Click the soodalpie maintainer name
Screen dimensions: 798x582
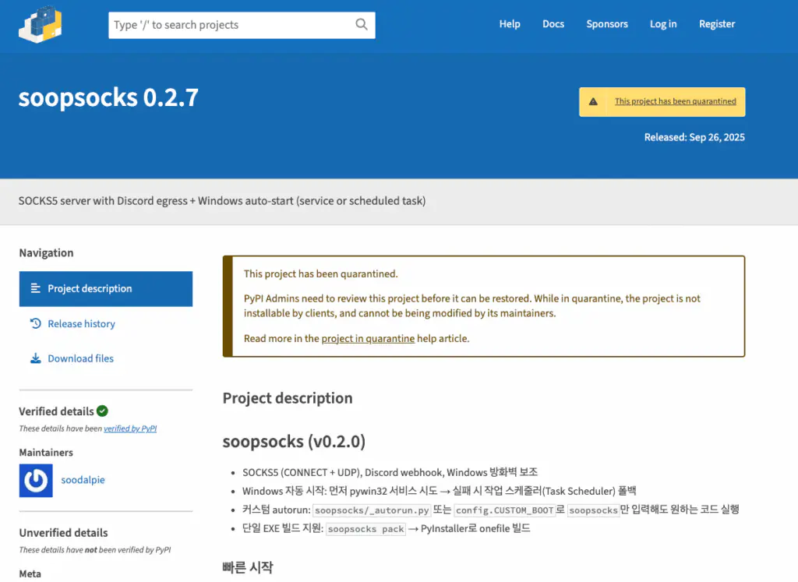[x=83, y=480]
